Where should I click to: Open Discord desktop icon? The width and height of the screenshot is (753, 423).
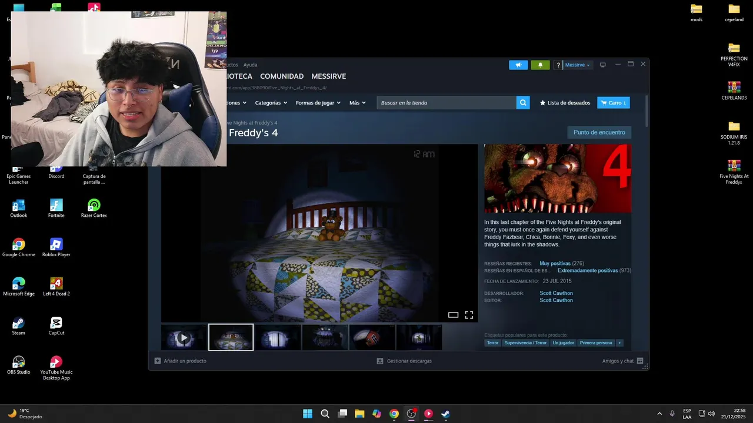point(56,172)
